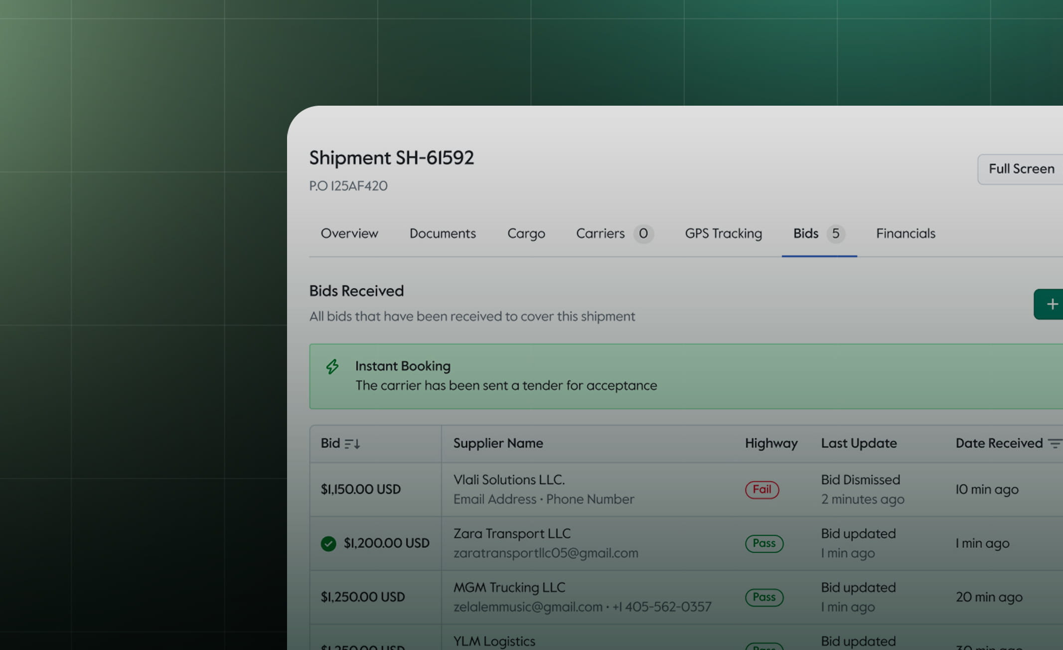Click the Date Received filter icon

(1054, 443)
